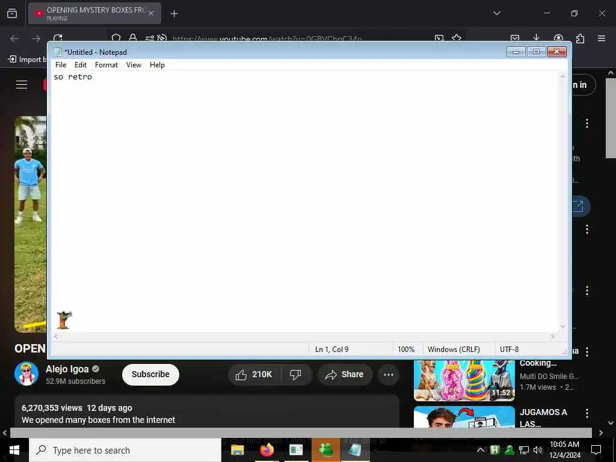Click Notepad vertical scrollbar down arrow
616x462 pixels.
[562, 327]
